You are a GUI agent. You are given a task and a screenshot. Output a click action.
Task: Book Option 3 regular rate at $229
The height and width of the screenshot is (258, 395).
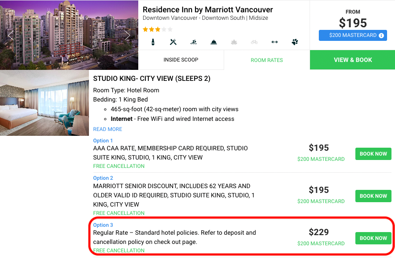[373, 238]
